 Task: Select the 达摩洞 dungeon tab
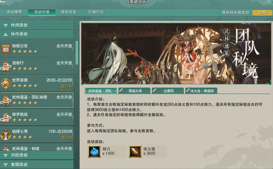pos(168,91)
